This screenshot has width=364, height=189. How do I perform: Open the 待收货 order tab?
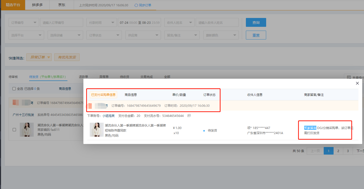[124, 77]
